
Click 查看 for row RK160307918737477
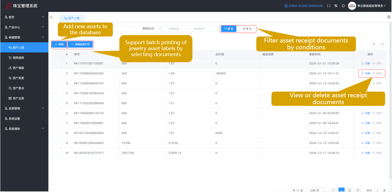pyautogui.click(x=366, y=153)
